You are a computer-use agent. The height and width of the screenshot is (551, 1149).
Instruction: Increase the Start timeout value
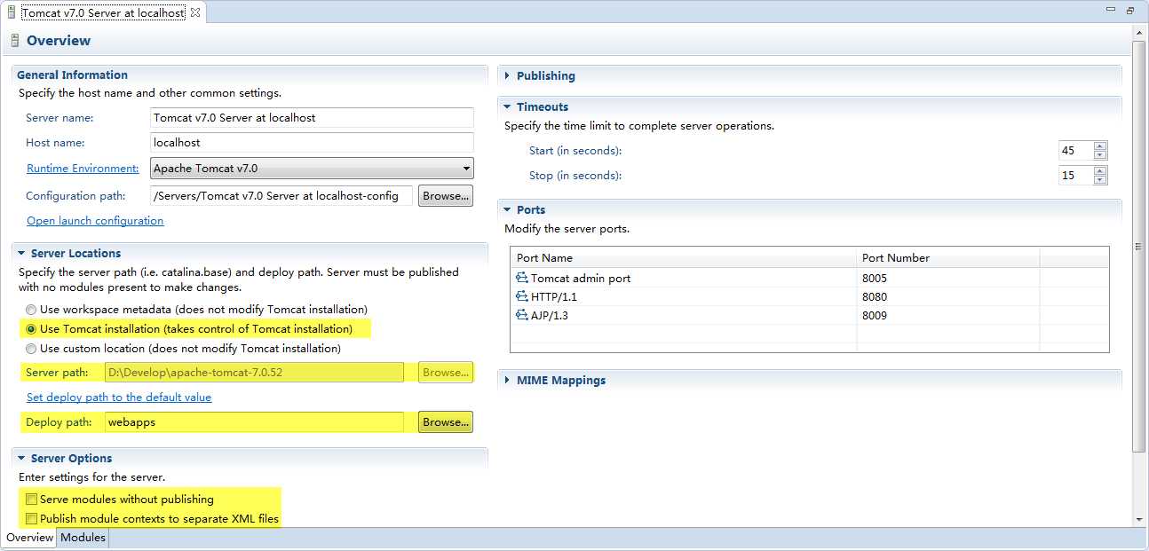(x=1100, y=146)
